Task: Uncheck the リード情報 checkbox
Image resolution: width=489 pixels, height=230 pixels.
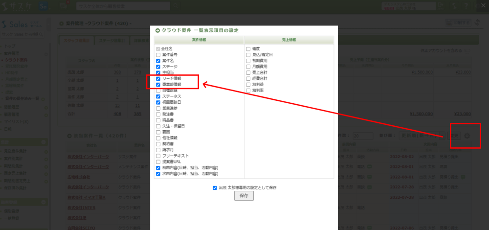Action: (x=158, y=78)
